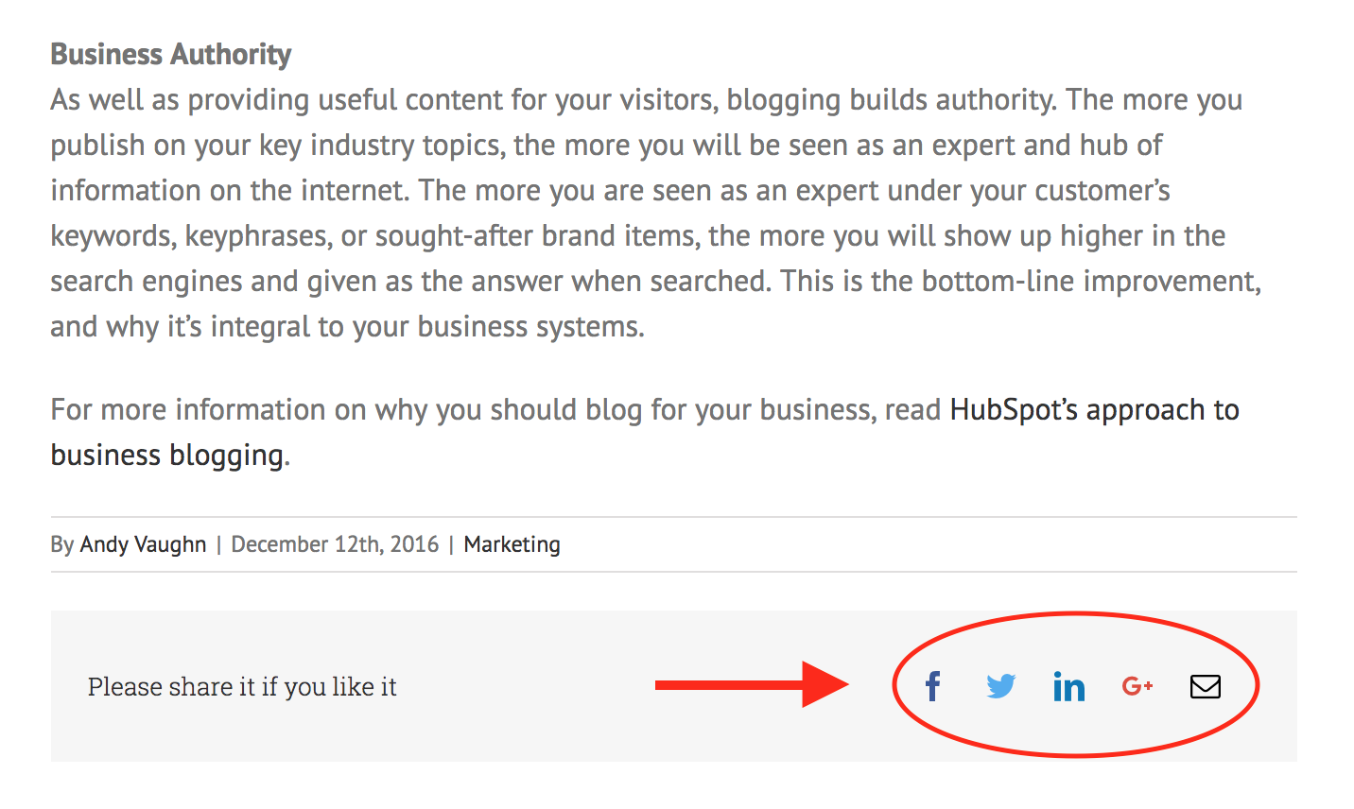The width and height of the screenshot is (1354, 809).
Task: Click the word "By" before author name
Action: pos(62,545)
